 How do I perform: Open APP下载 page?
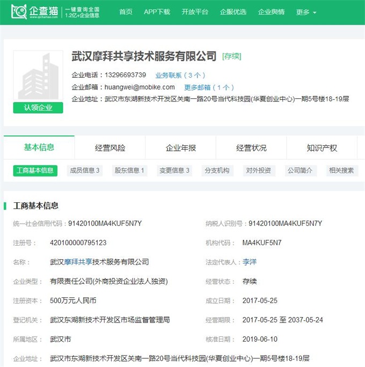[x=157, y=12]
